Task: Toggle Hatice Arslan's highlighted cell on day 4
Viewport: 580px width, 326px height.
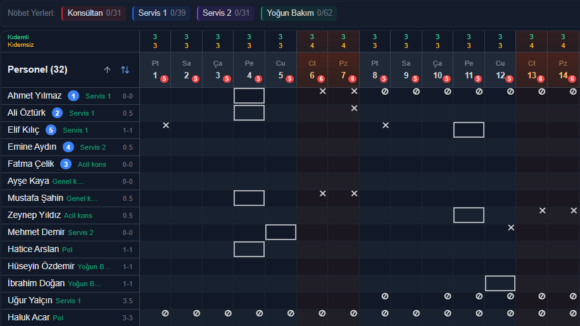Action: [x=249, y=249]
